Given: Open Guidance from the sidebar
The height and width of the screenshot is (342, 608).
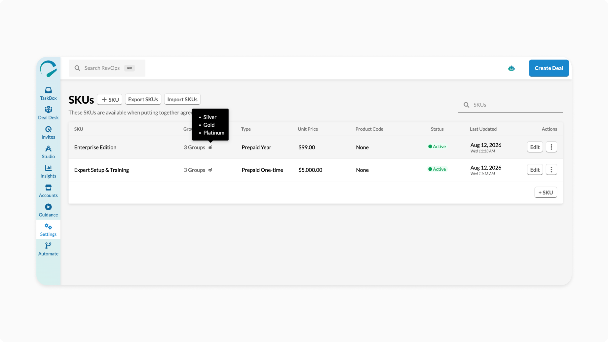Looking at the screenshot, I should [x=48, y=211].
